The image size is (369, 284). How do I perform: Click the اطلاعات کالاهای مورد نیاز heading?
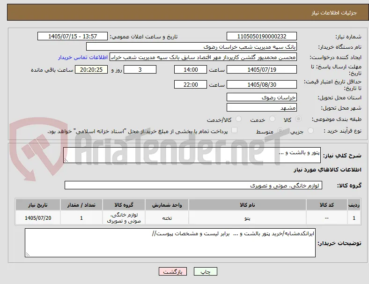click(x=327, y=170)
